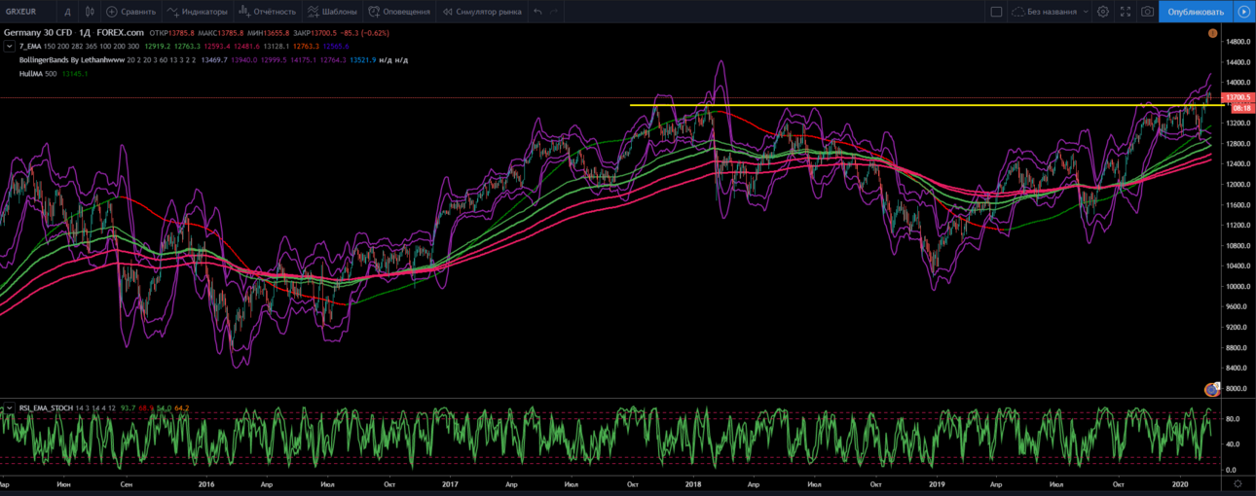Select the HullMA 500 indicator label
The height and width of the screenshot is (496, 1256).
39,73
